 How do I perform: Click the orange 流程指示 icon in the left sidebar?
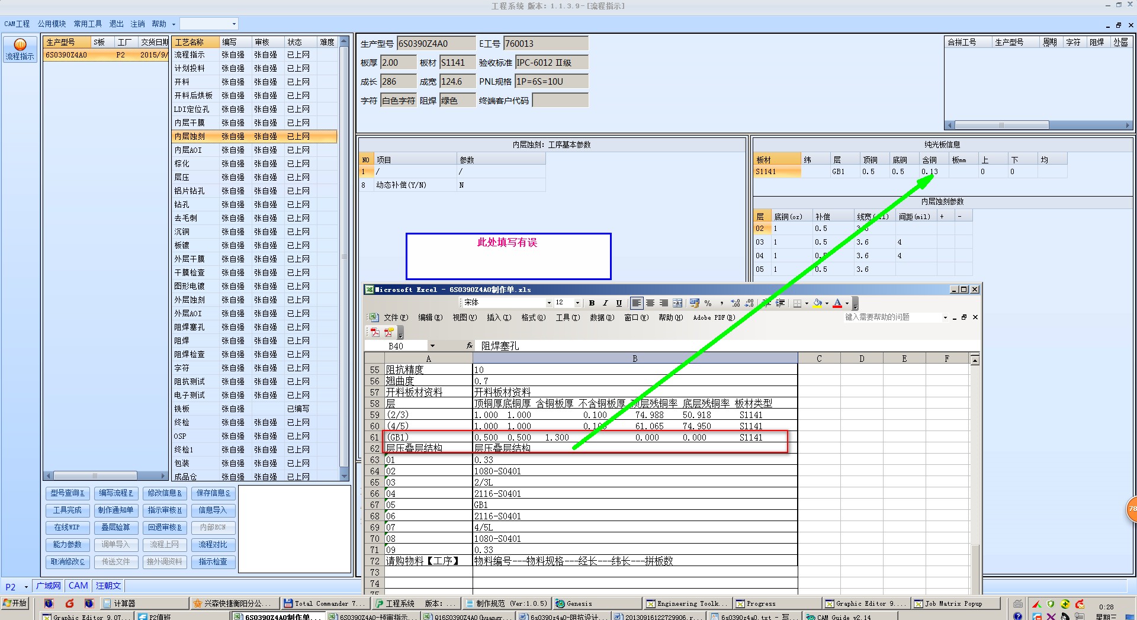20,50
